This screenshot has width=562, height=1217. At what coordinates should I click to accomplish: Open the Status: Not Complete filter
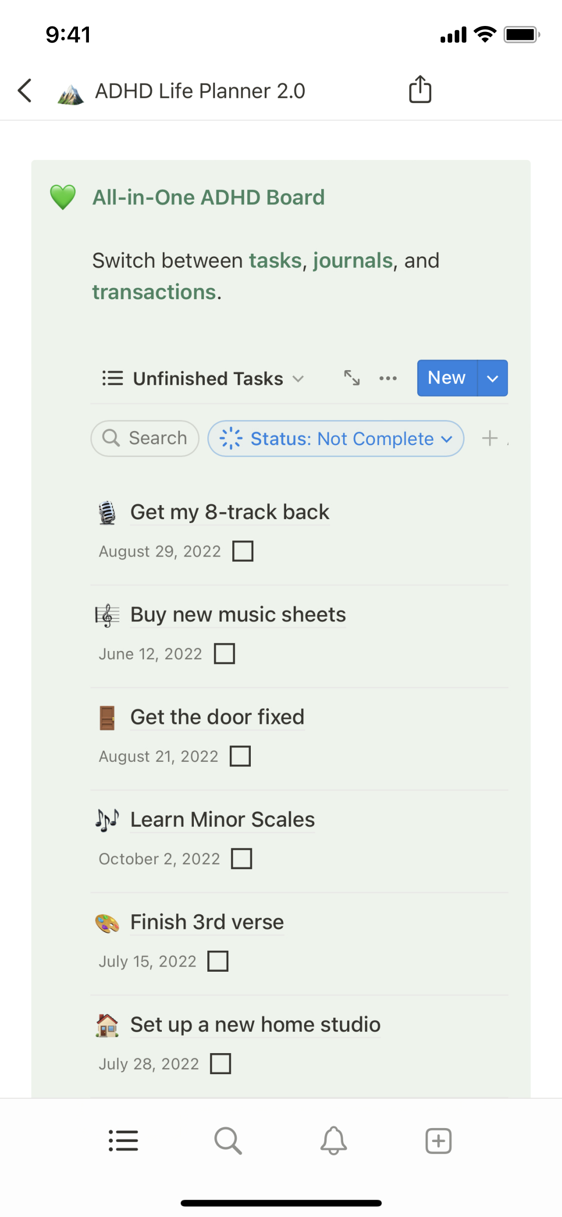click(x=336, y=439)
